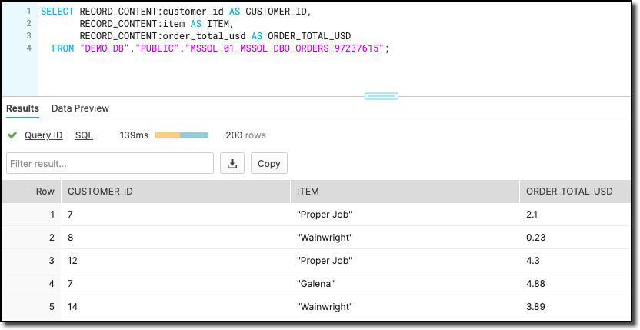Select the 0.23 order total cell
This screenshot has width=640, height=330.
(x=536, y=238)
